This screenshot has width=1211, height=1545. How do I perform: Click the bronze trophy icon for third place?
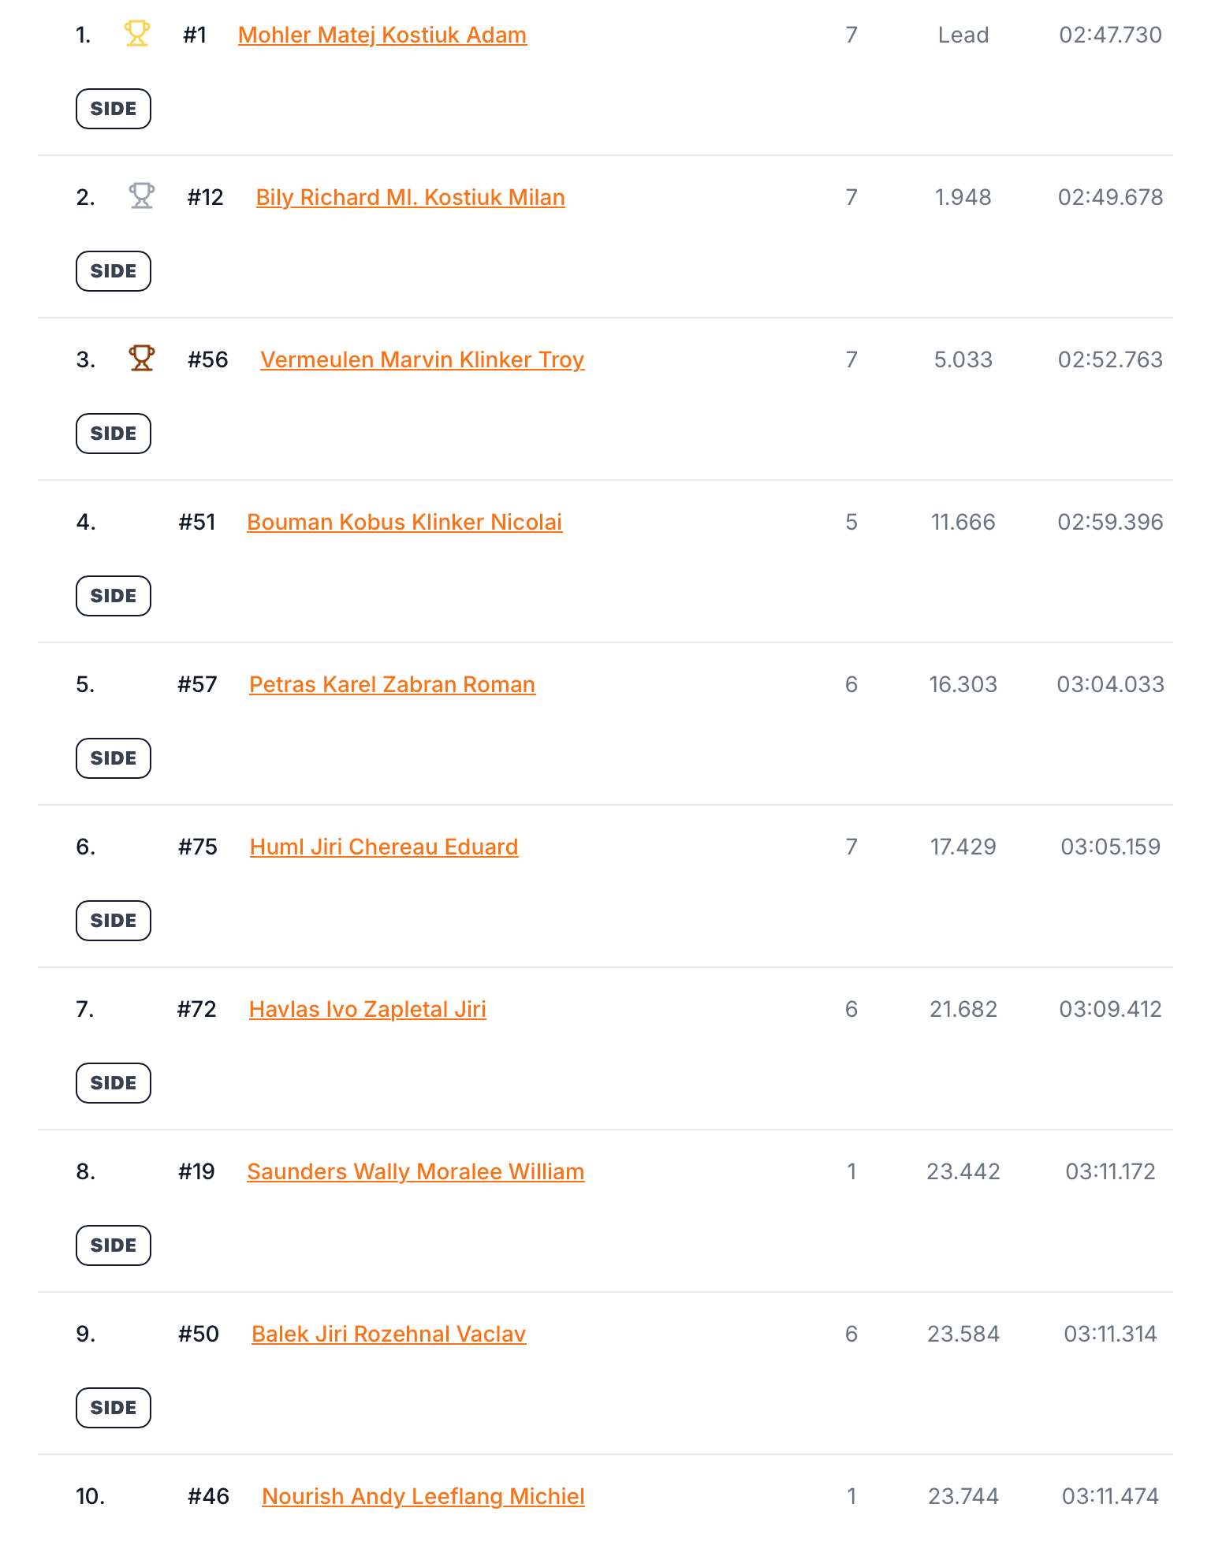tap(142, 359)
